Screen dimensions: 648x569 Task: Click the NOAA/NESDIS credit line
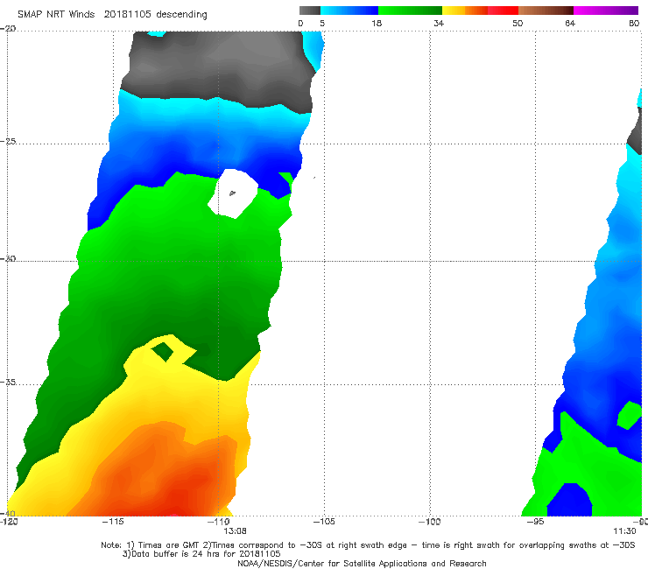(x=362, y=564)
